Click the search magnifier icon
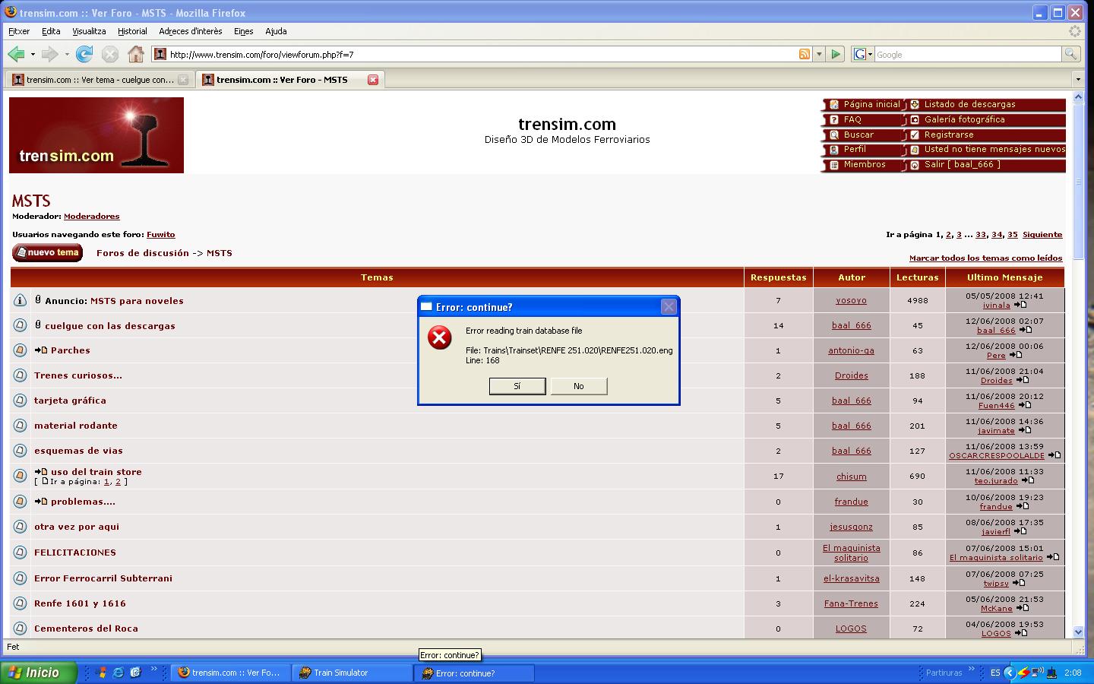Screen dimensions: 1094x684 tap(1070, 54)
